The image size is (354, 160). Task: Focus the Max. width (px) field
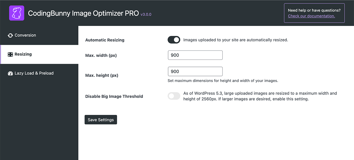tap(195, 55)
